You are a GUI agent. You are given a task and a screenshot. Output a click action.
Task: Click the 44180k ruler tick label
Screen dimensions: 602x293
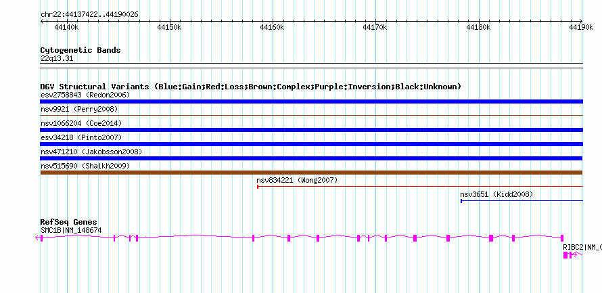(479, 28)
